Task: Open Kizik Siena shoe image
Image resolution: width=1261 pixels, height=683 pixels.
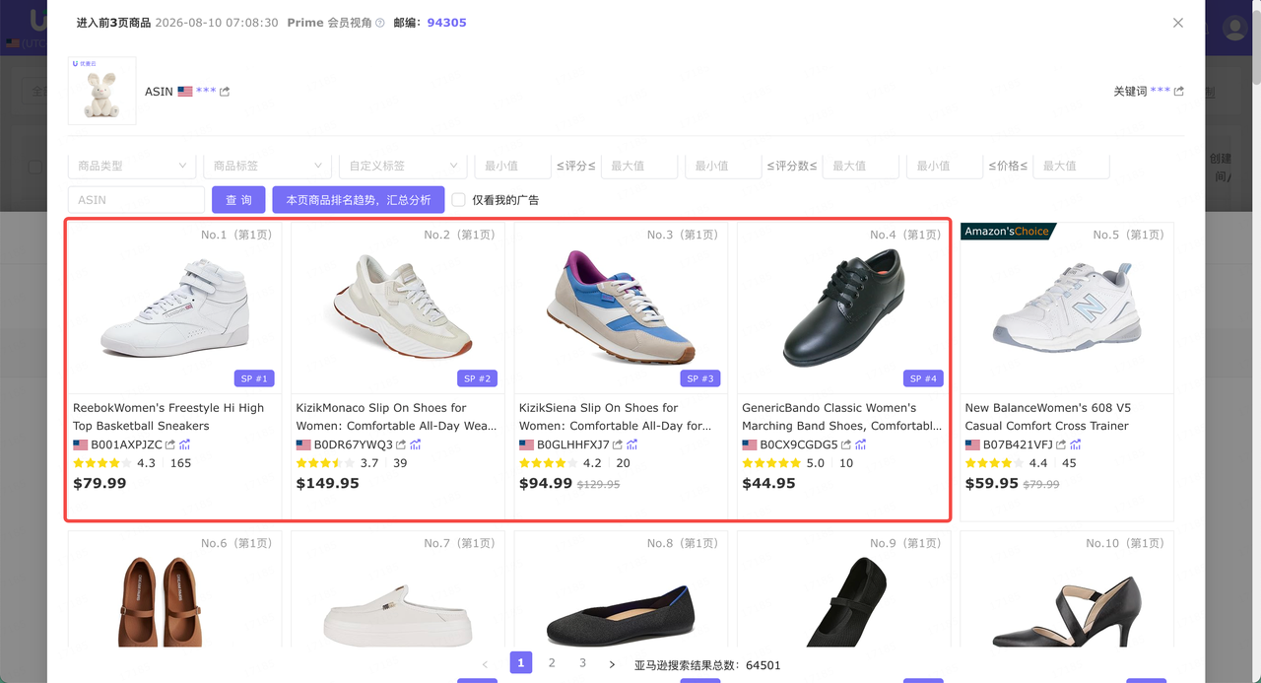Action: 622,307
